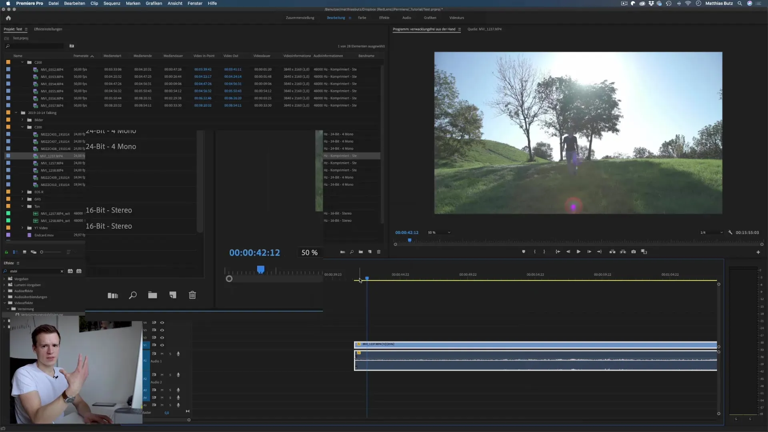
Task: Toggle sync lock on V4 track
Action: point(154,323)
